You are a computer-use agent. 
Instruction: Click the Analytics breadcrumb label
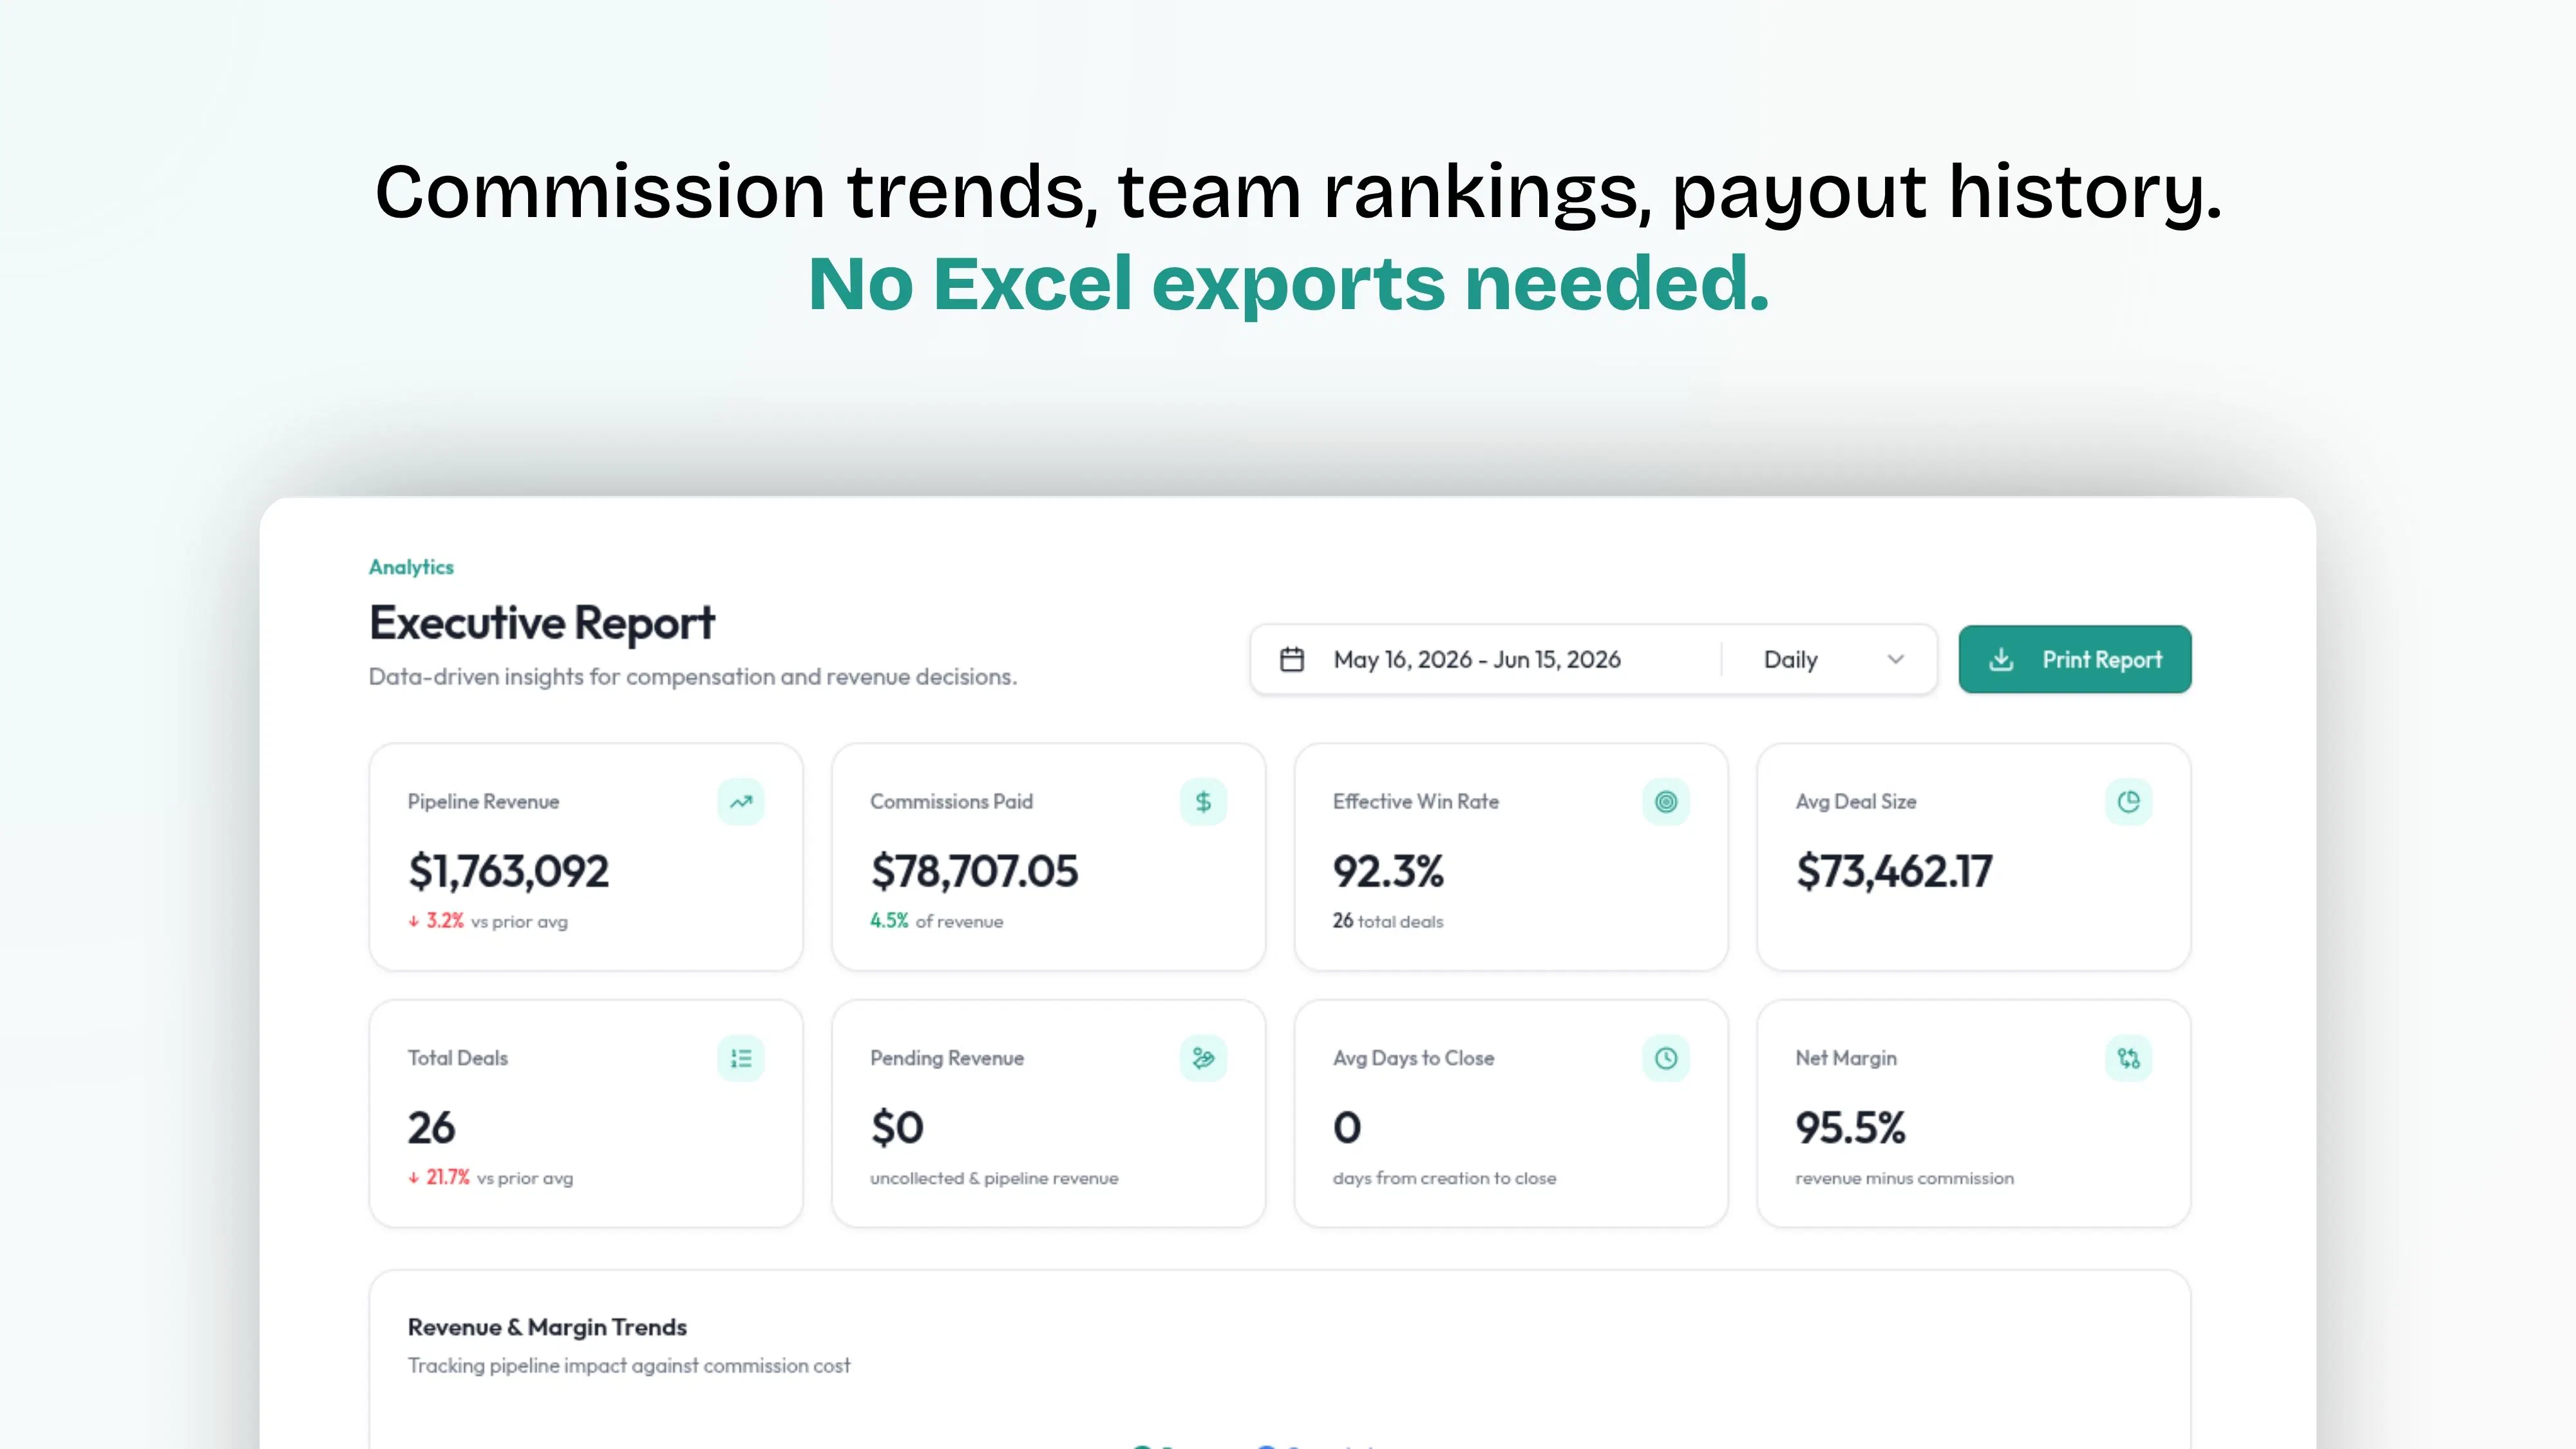[x=411, y=567]
